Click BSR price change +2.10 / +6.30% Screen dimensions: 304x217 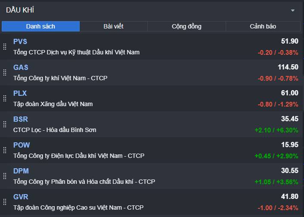pyautogui.click(x=276, y=130)
